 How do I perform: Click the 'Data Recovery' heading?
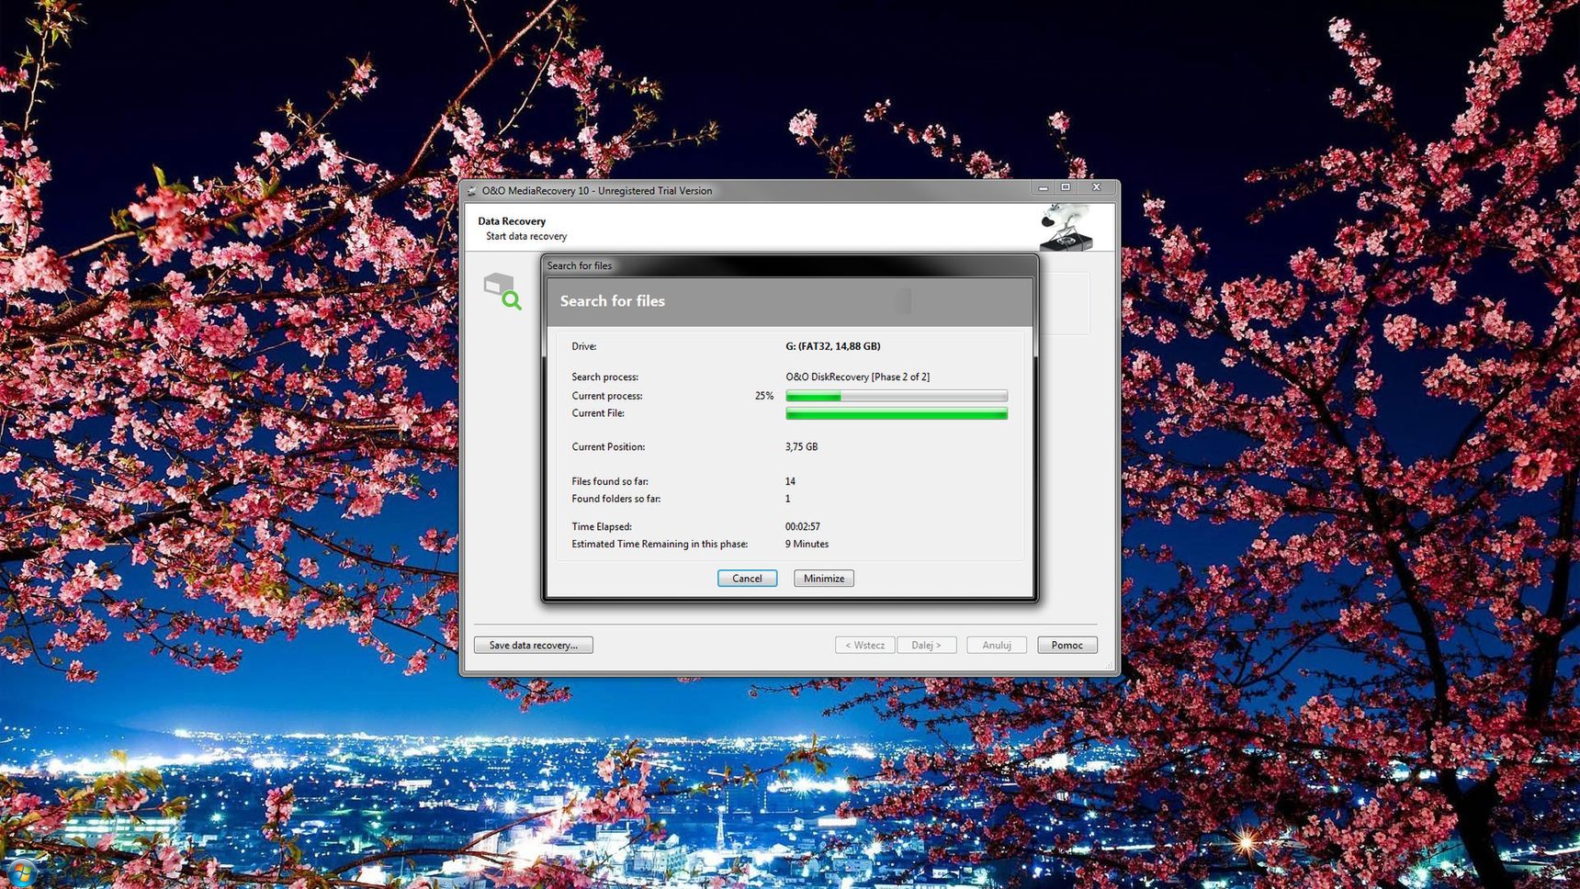pyautogui.click(x=512, y=221)
